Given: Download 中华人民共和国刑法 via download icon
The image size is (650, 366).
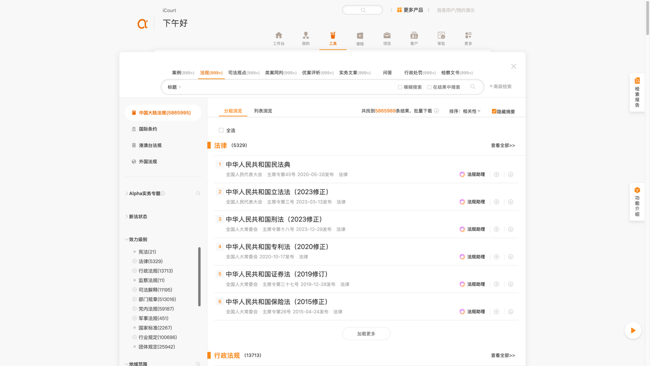Looking at the screenshot, I should 511,229.
